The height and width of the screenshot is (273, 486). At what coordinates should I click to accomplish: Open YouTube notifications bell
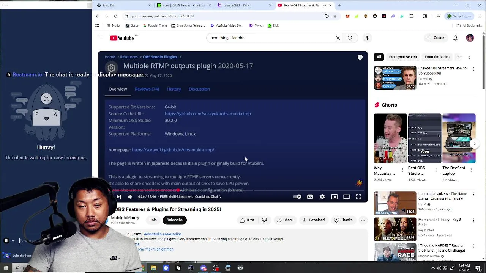coord(455,38)
